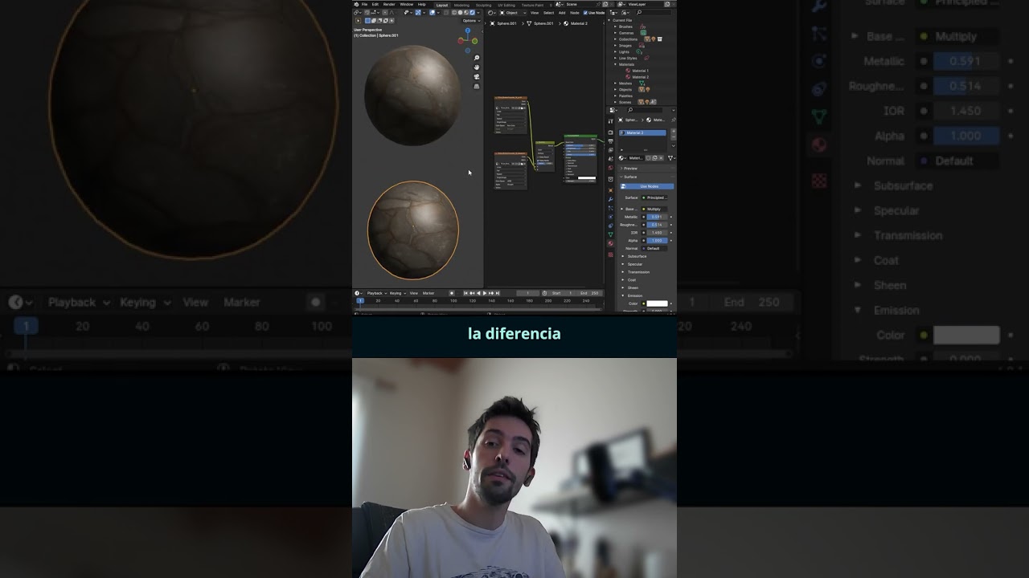
Task: Open the viewport Options dropdown
Action: 471,21
